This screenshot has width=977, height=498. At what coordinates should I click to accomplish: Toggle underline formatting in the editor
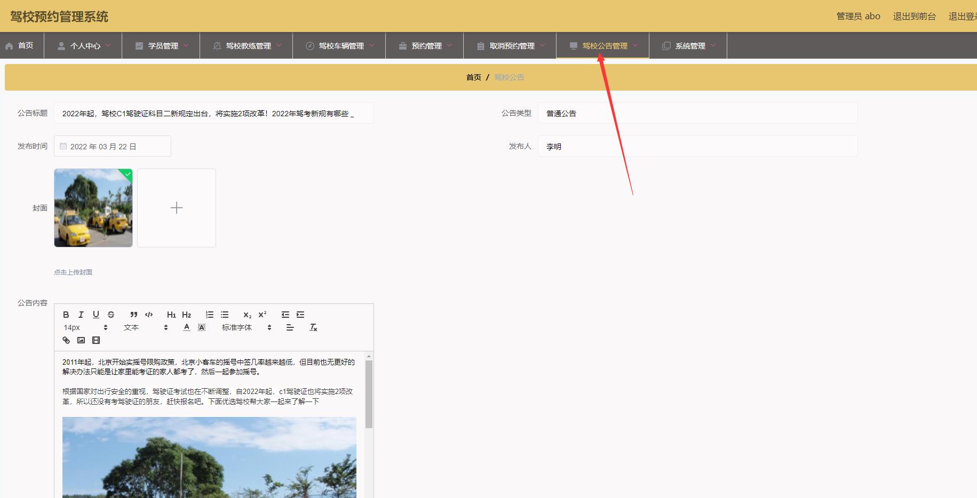point(96,315)
